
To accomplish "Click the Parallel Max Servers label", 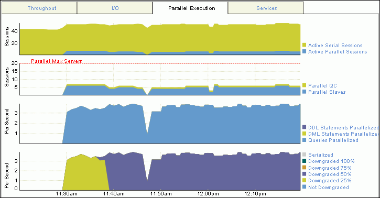I will click(57, 61).
